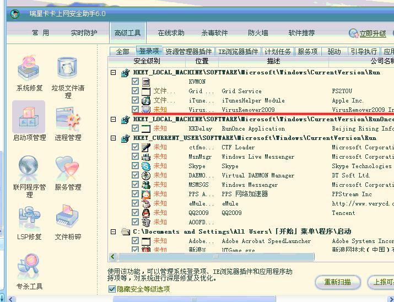Click the eMule entry icon
394x302 pixels.
click(x=146, y=203)
